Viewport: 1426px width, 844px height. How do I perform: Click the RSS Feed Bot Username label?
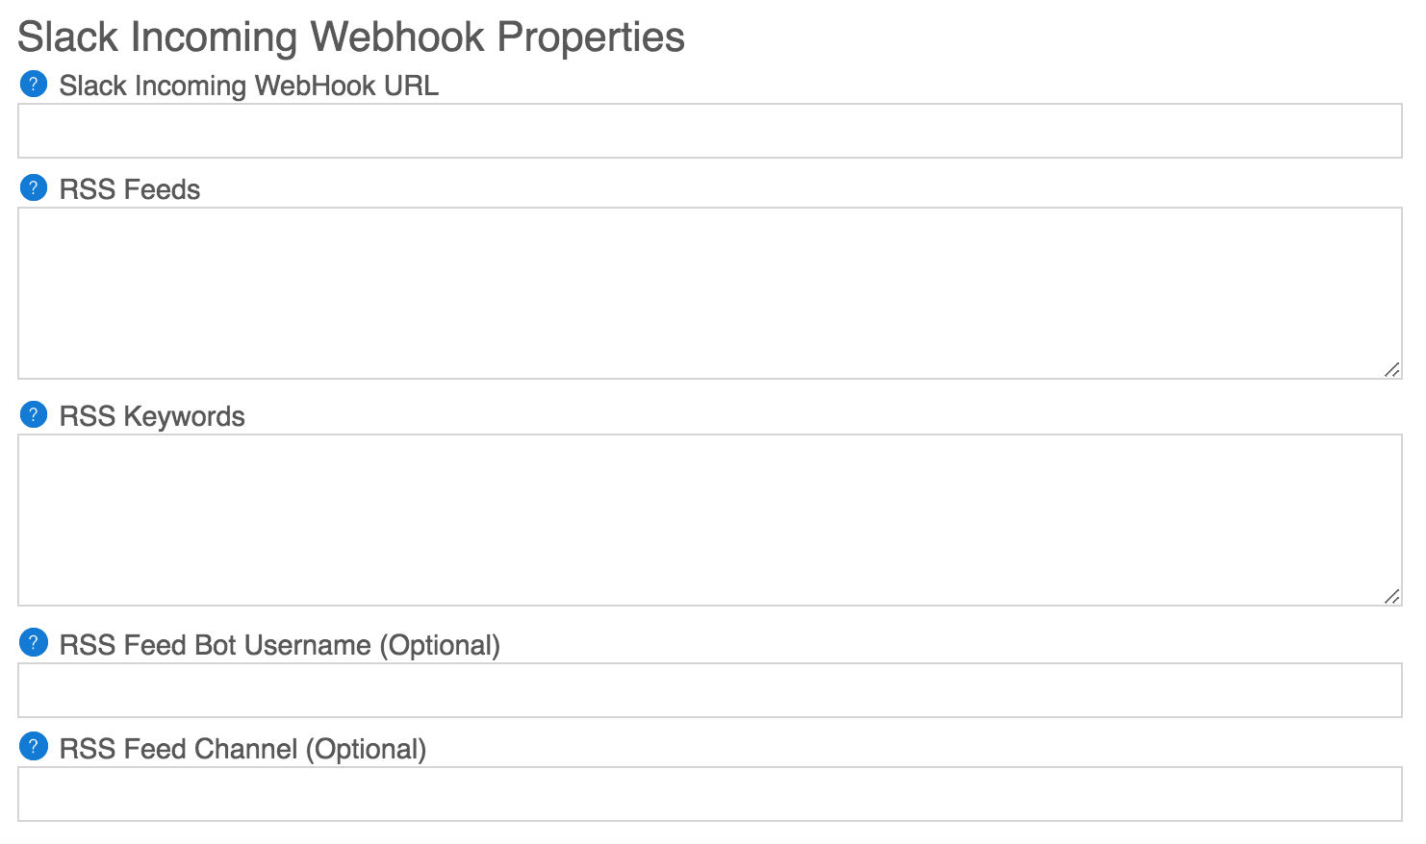[280, 645]
